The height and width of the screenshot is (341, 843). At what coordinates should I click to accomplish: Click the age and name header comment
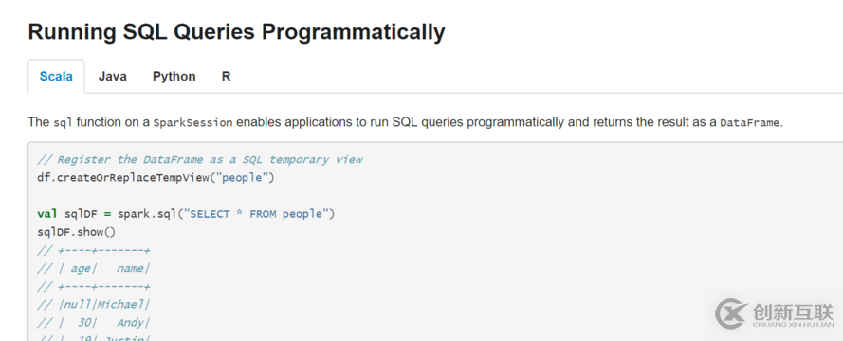pos(94,268)
